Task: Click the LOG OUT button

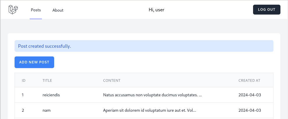Action: coord(267,10)
